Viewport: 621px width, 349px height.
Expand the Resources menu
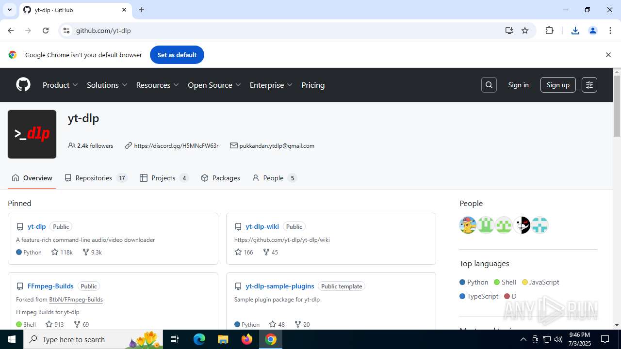click(158, 85)
